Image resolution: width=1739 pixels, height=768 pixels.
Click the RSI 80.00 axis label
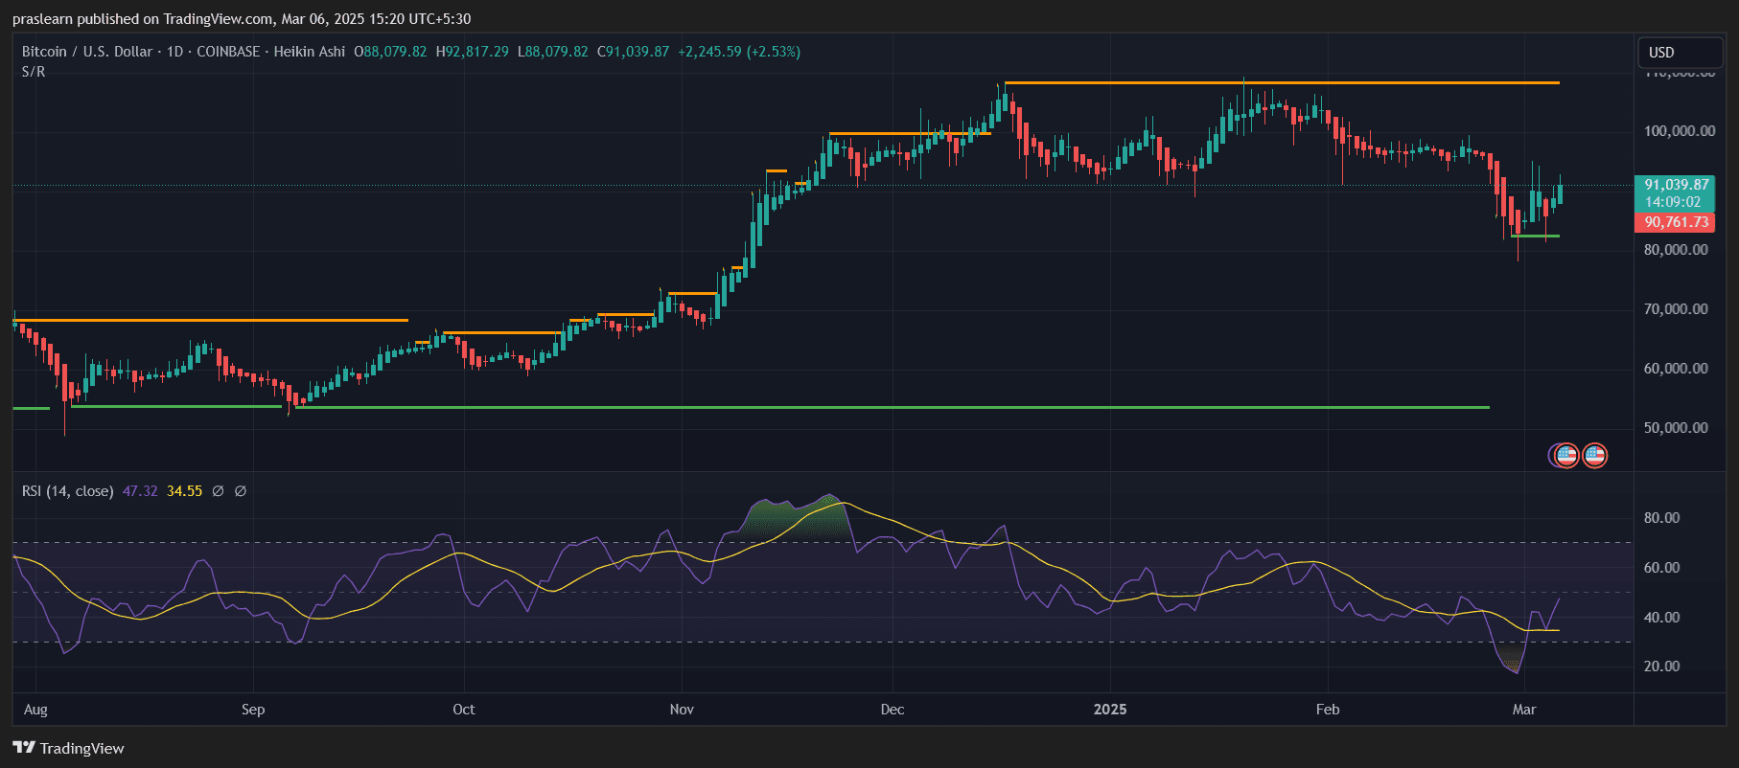(x=1661, y=518)
